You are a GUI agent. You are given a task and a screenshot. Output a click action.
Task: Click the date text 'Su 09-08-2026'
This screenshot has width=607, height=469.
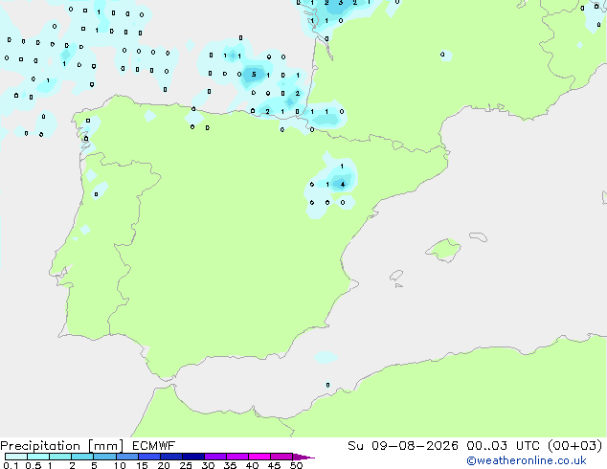coord(403,446)
